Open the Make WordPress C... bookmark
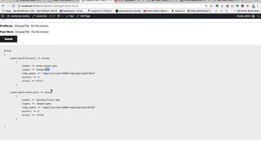 point(199,11)
